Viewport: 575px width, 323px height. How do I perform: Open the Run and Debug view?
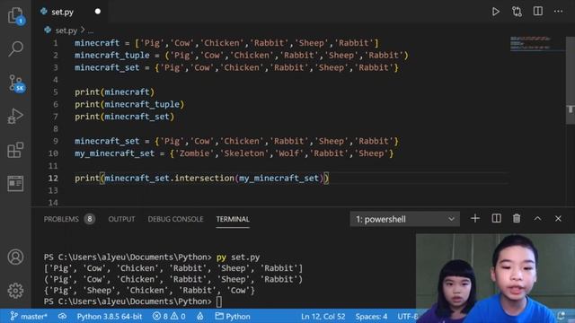pos(15,116)
